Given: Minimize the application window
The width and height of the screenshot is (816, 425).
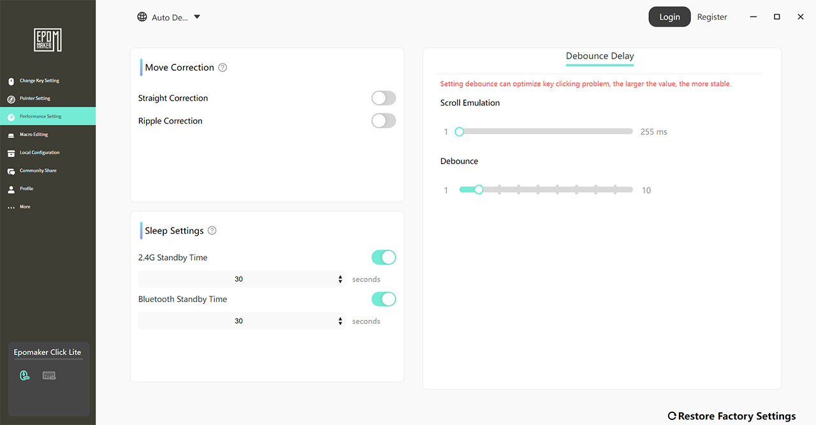Looking at the screenshot, I should pos(754,17).
